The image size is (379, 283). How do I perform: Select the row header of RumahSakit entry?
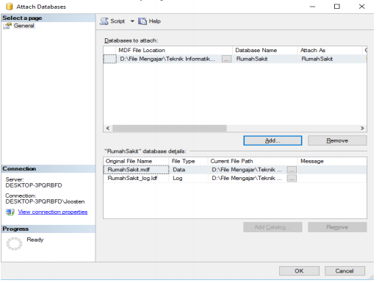pyautogui.click(x=109, y=59)
